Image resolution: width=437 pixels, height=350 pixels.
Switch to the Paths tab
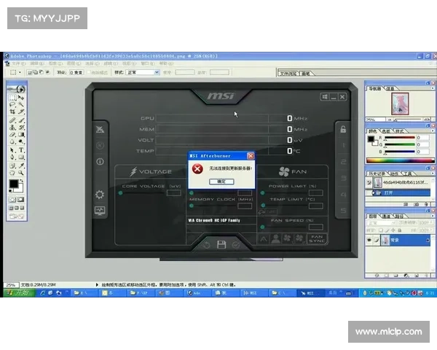(x=399, y=216)
